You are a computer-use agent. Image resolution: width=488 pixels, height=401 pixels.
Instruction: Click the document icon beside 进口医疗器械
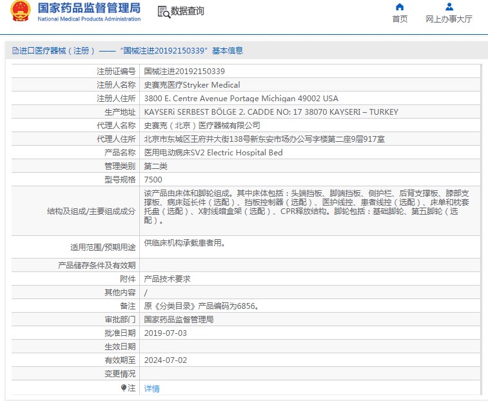[15, 50]
